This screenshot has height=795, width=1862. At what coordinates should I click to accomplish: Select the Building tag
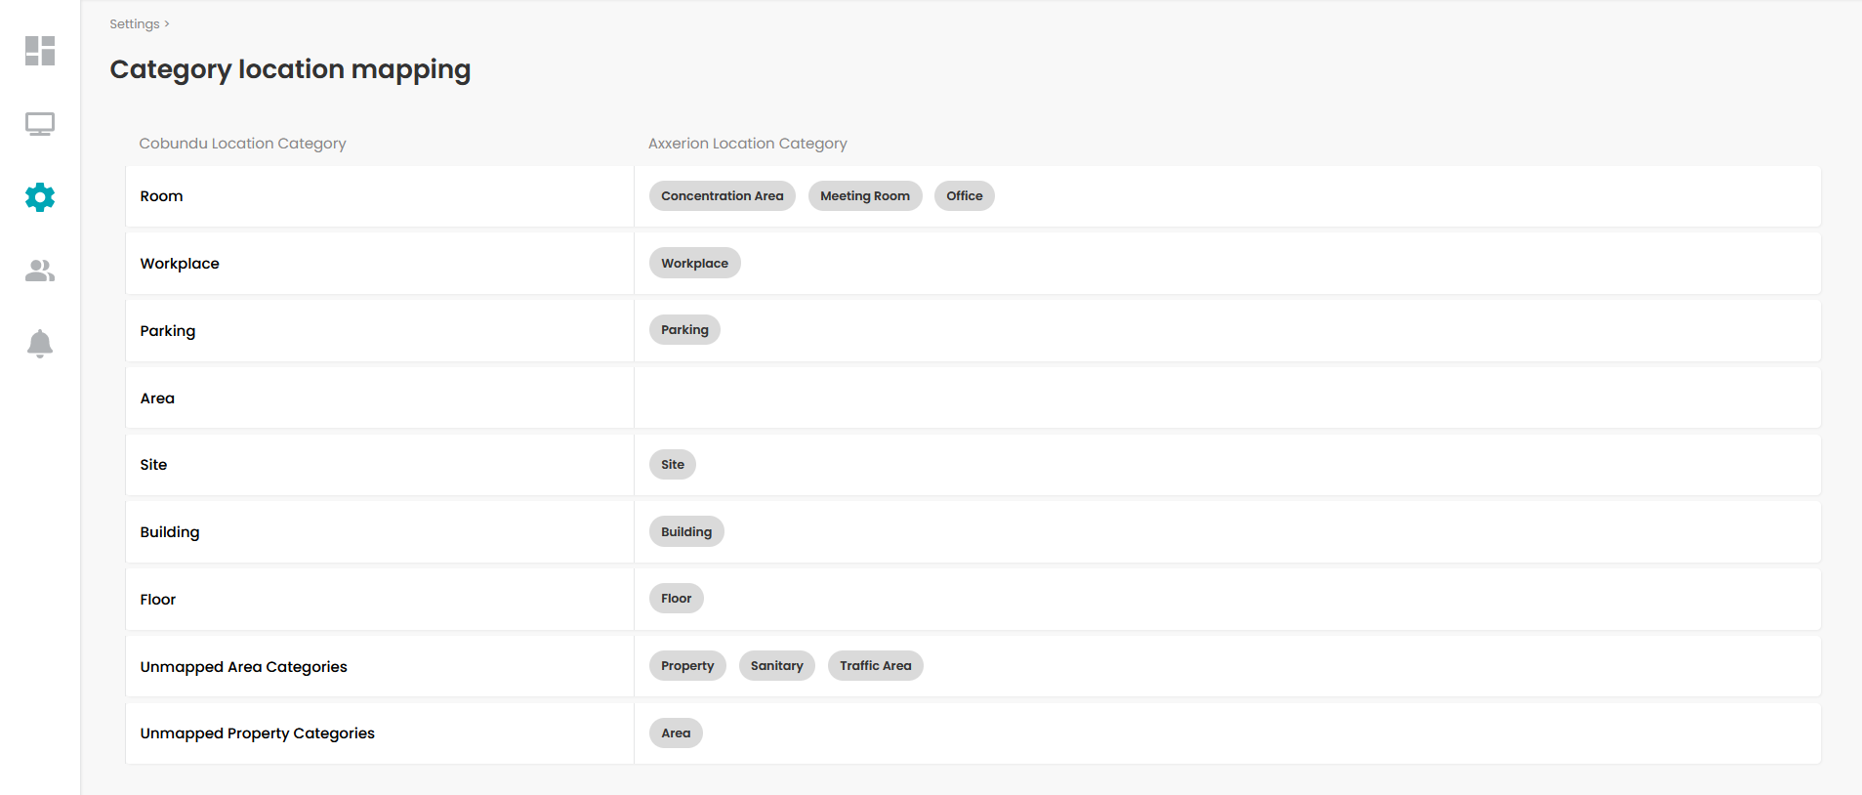coord(686,532)
